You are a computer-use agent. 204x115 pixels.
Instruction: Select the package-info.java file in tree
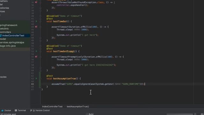[8, 46]
